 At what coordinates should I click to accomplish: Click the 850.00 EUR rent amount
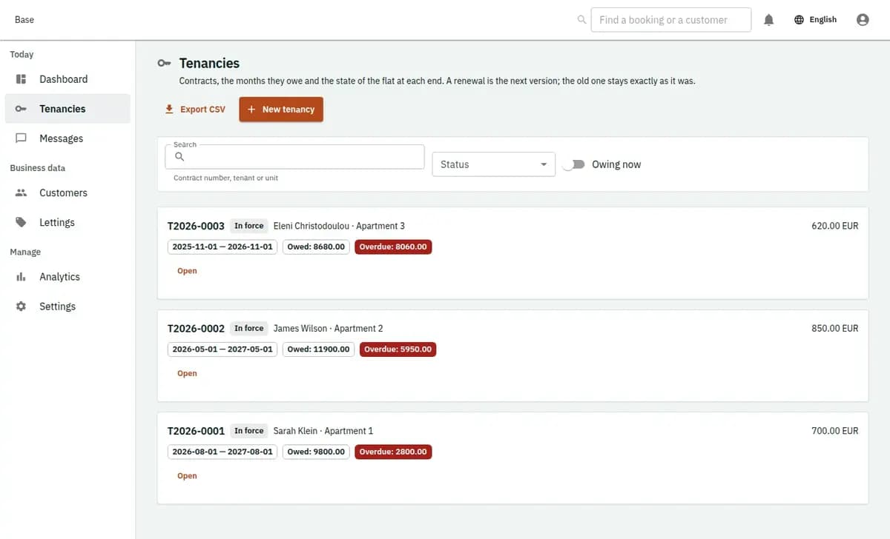point(834,329)
